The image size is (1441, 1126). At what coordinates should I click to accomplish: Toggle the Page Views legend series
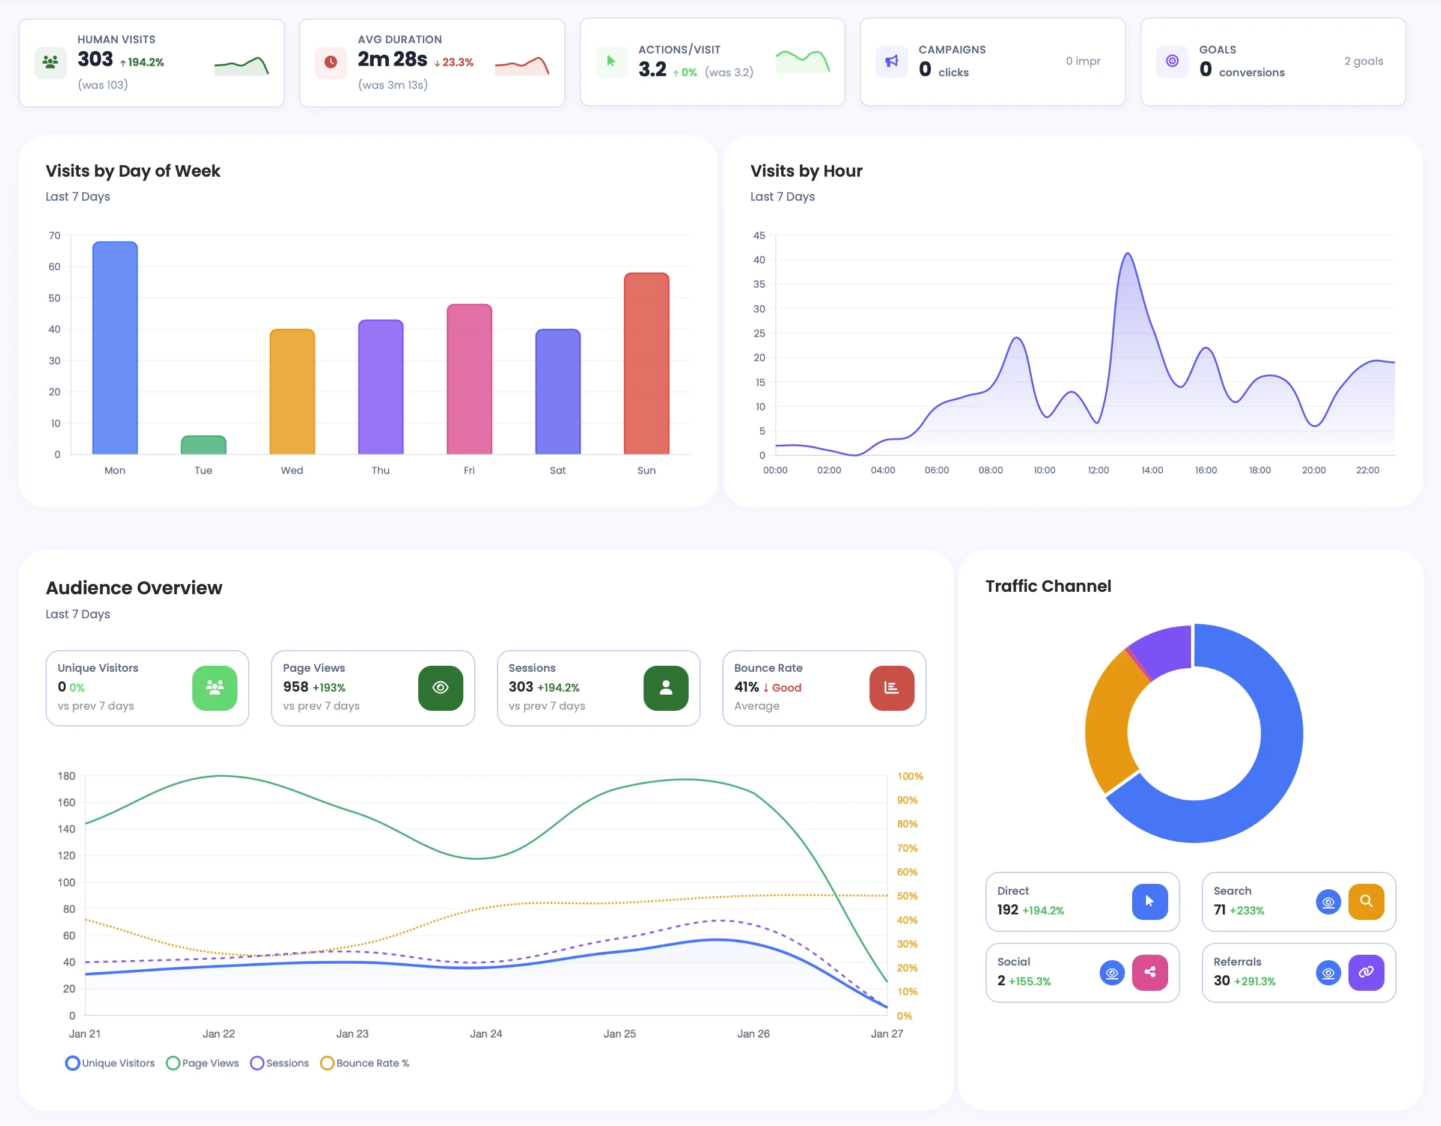point(203,1064)
